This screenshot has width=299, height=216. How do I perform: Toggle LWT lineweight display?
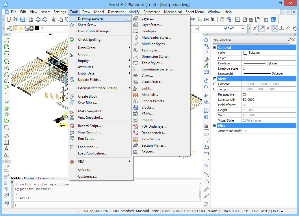[x=236, y=211]
